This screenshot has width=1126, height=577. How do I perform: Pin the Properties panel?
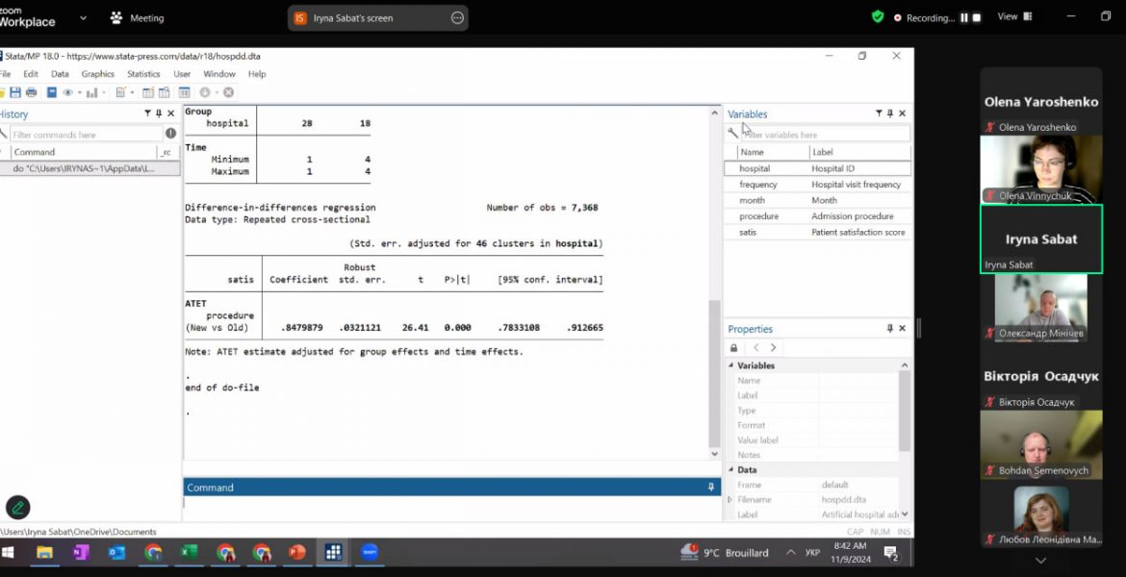(890, 328)
